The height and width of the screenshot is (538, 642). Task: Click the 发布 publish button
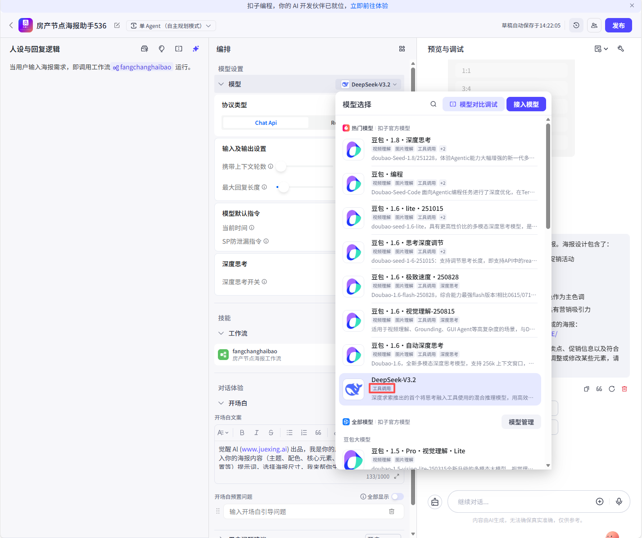(618, 25)
